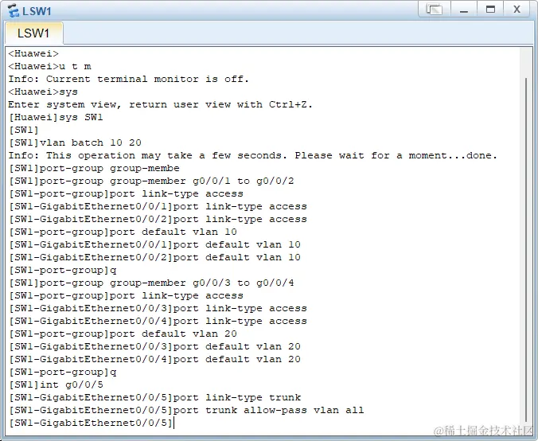Screen dimensions: 538x441
Task: Click the final prompt '[SW1-GigabitEthernet0/0/5]' input line
Action: click(91, 423)
